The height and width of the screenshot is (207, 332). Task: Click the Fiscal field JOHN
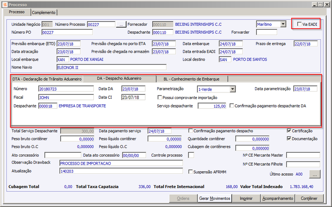click(66, 97)
